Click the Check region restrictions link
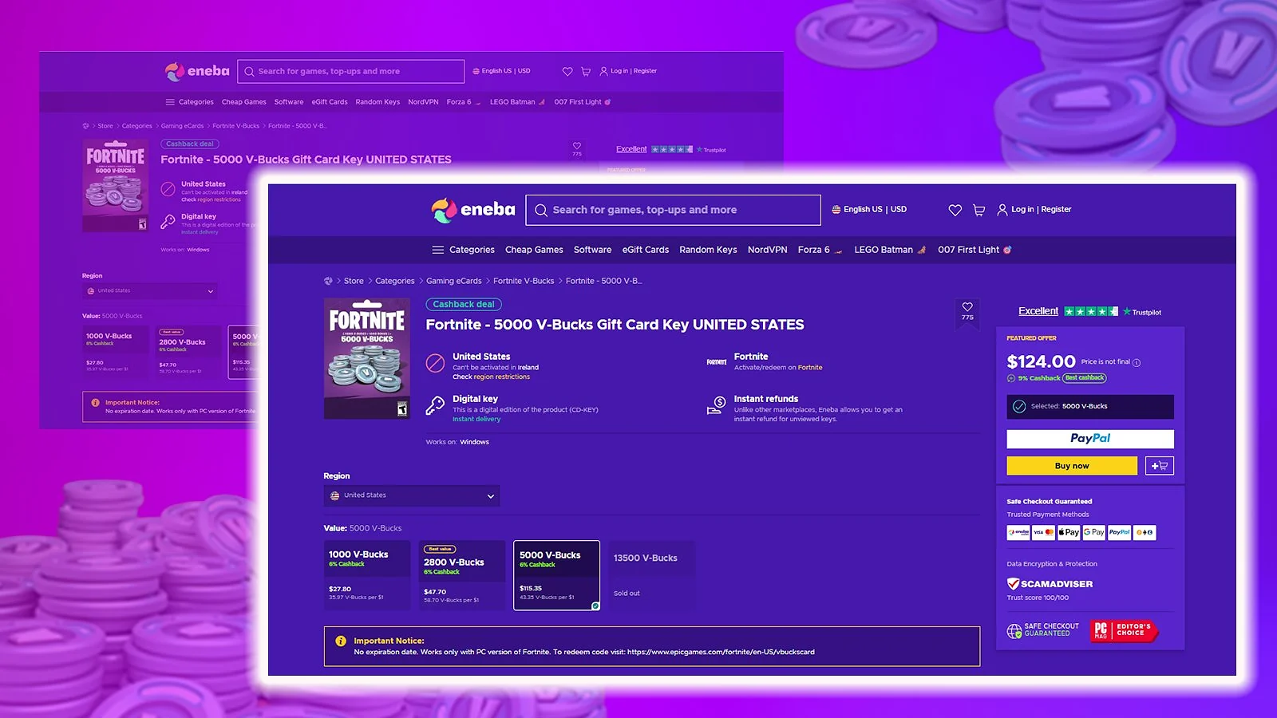This screenshot has height=718, width=1277. pyautogui.click(x=491, y=377)
